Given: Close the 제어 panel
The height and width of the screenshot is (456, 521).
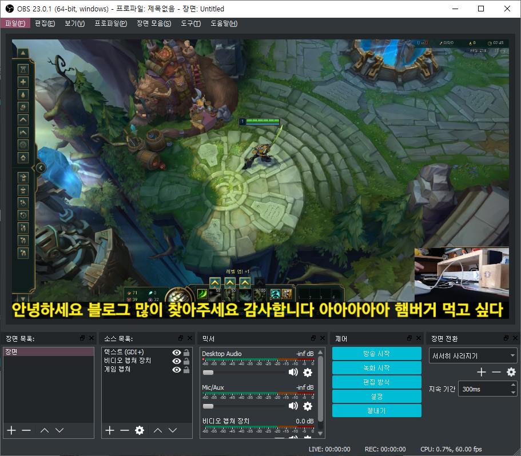Looking at the screenshot, I should tap(419, 338).
